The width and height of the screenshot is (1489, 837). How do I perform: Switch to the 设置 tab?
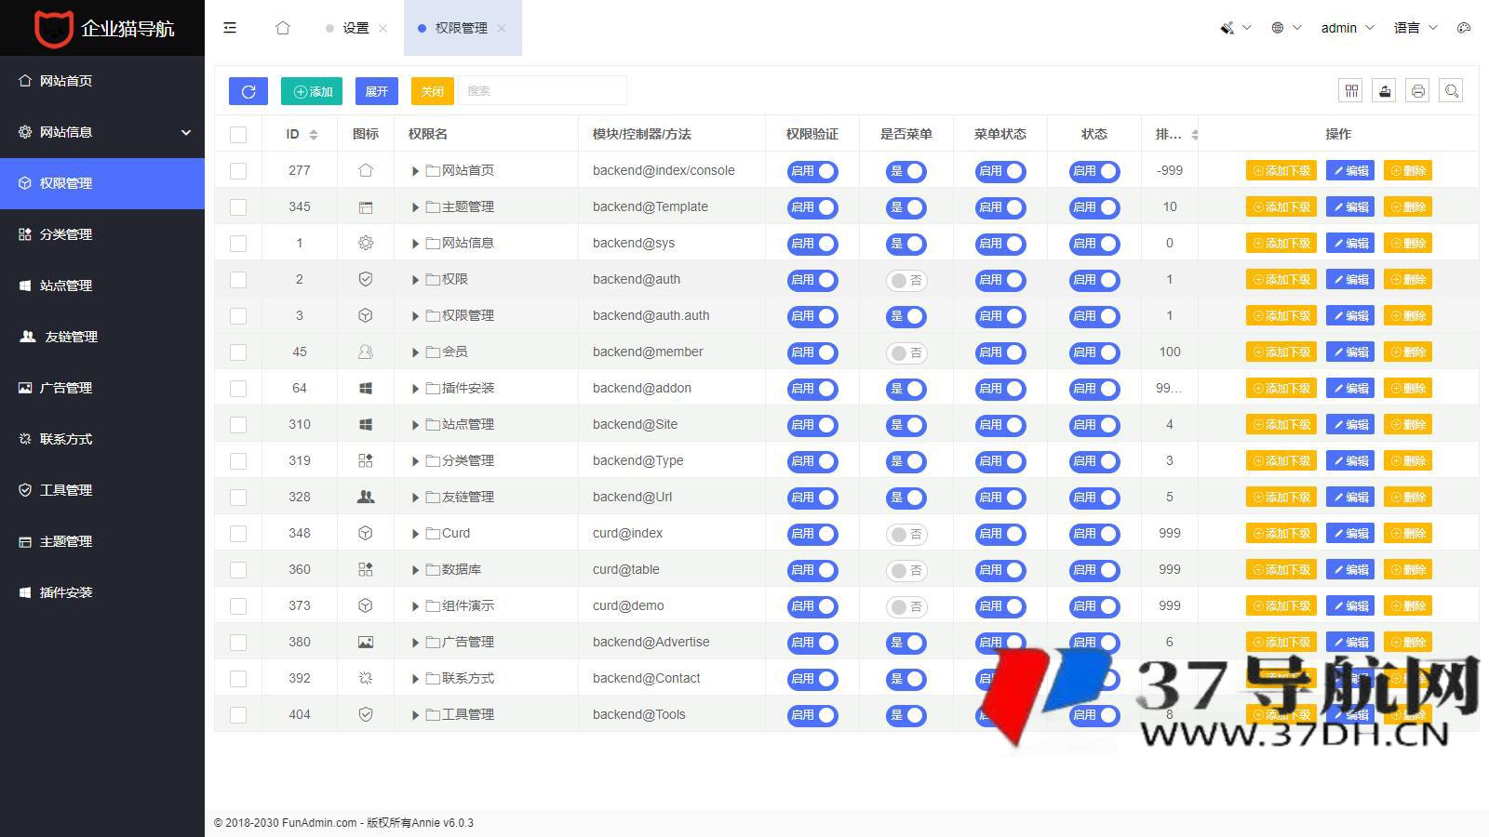(355, 28)
